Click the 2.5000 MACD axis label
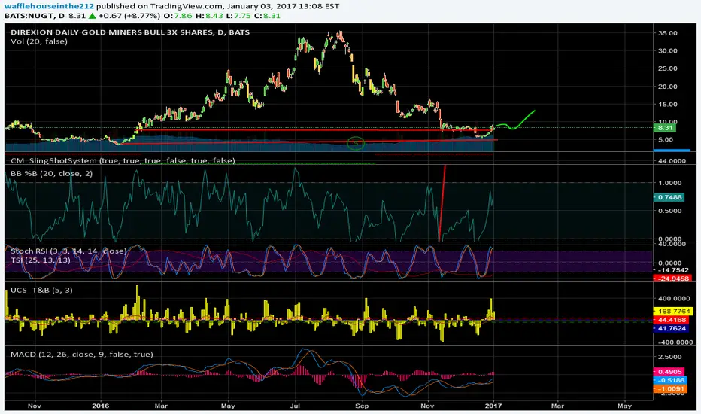The image size is (701, 414). coord(669,357)
